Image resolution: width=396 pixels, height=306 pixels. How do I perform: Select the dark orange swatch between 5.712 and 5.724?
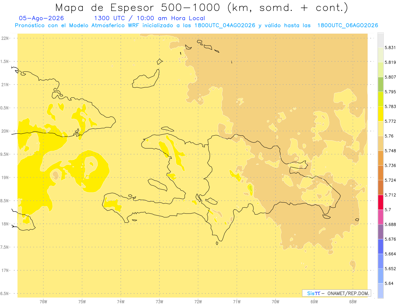380,187
